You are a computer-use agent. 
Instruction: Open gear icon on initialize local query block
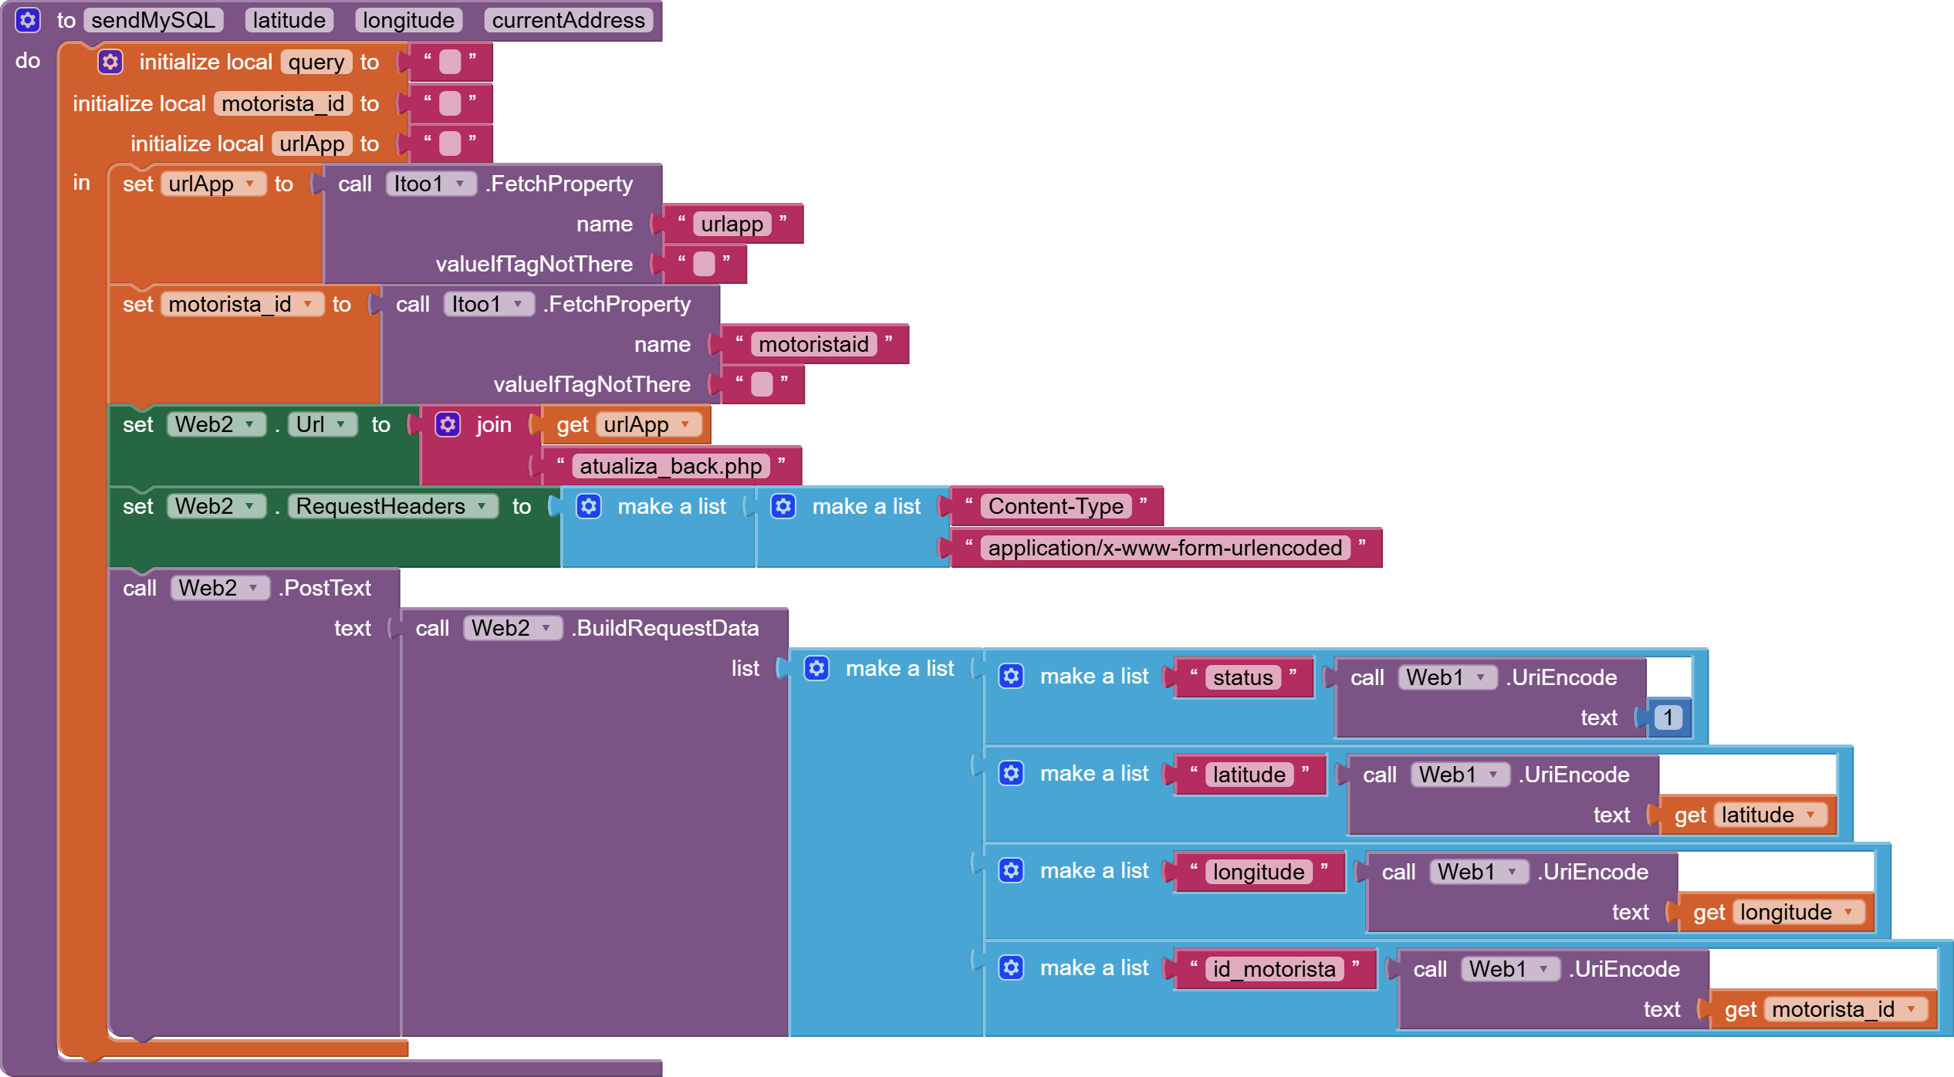[110, 62]
